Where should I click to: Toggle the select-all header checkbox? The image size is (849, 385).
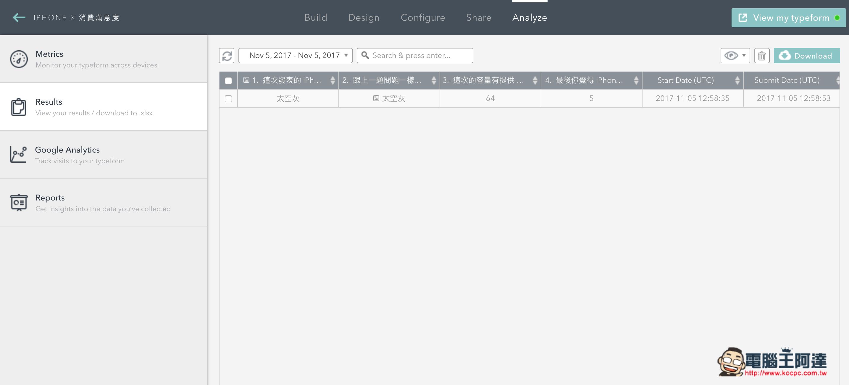(x=228, y=80)
